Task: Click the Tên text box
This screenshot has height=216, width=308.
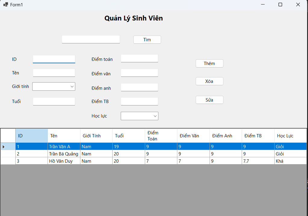Action: pos(54,73)
